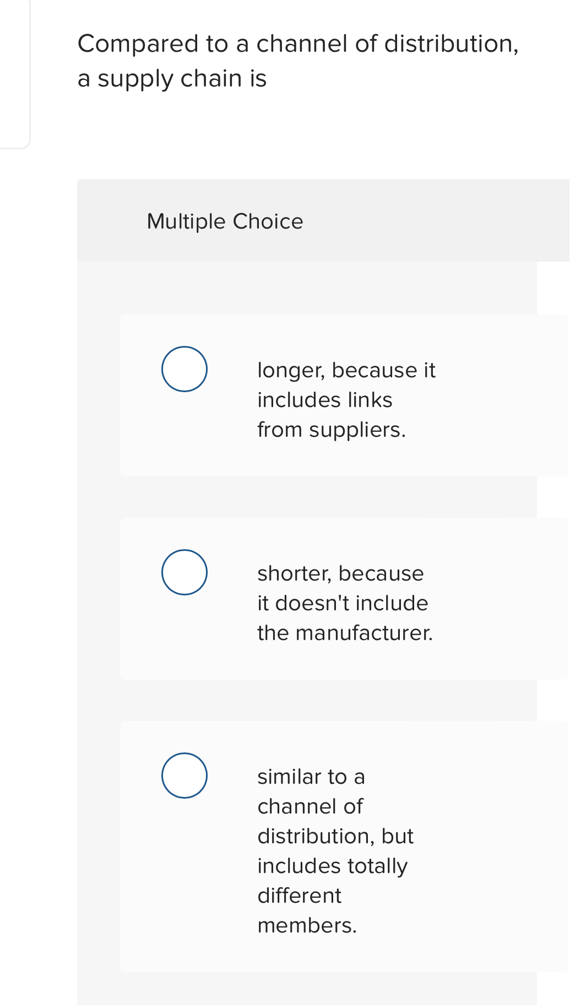586x1008 pixels.
Task: Click the gray header bar above the options
Action: click(323, 221)
